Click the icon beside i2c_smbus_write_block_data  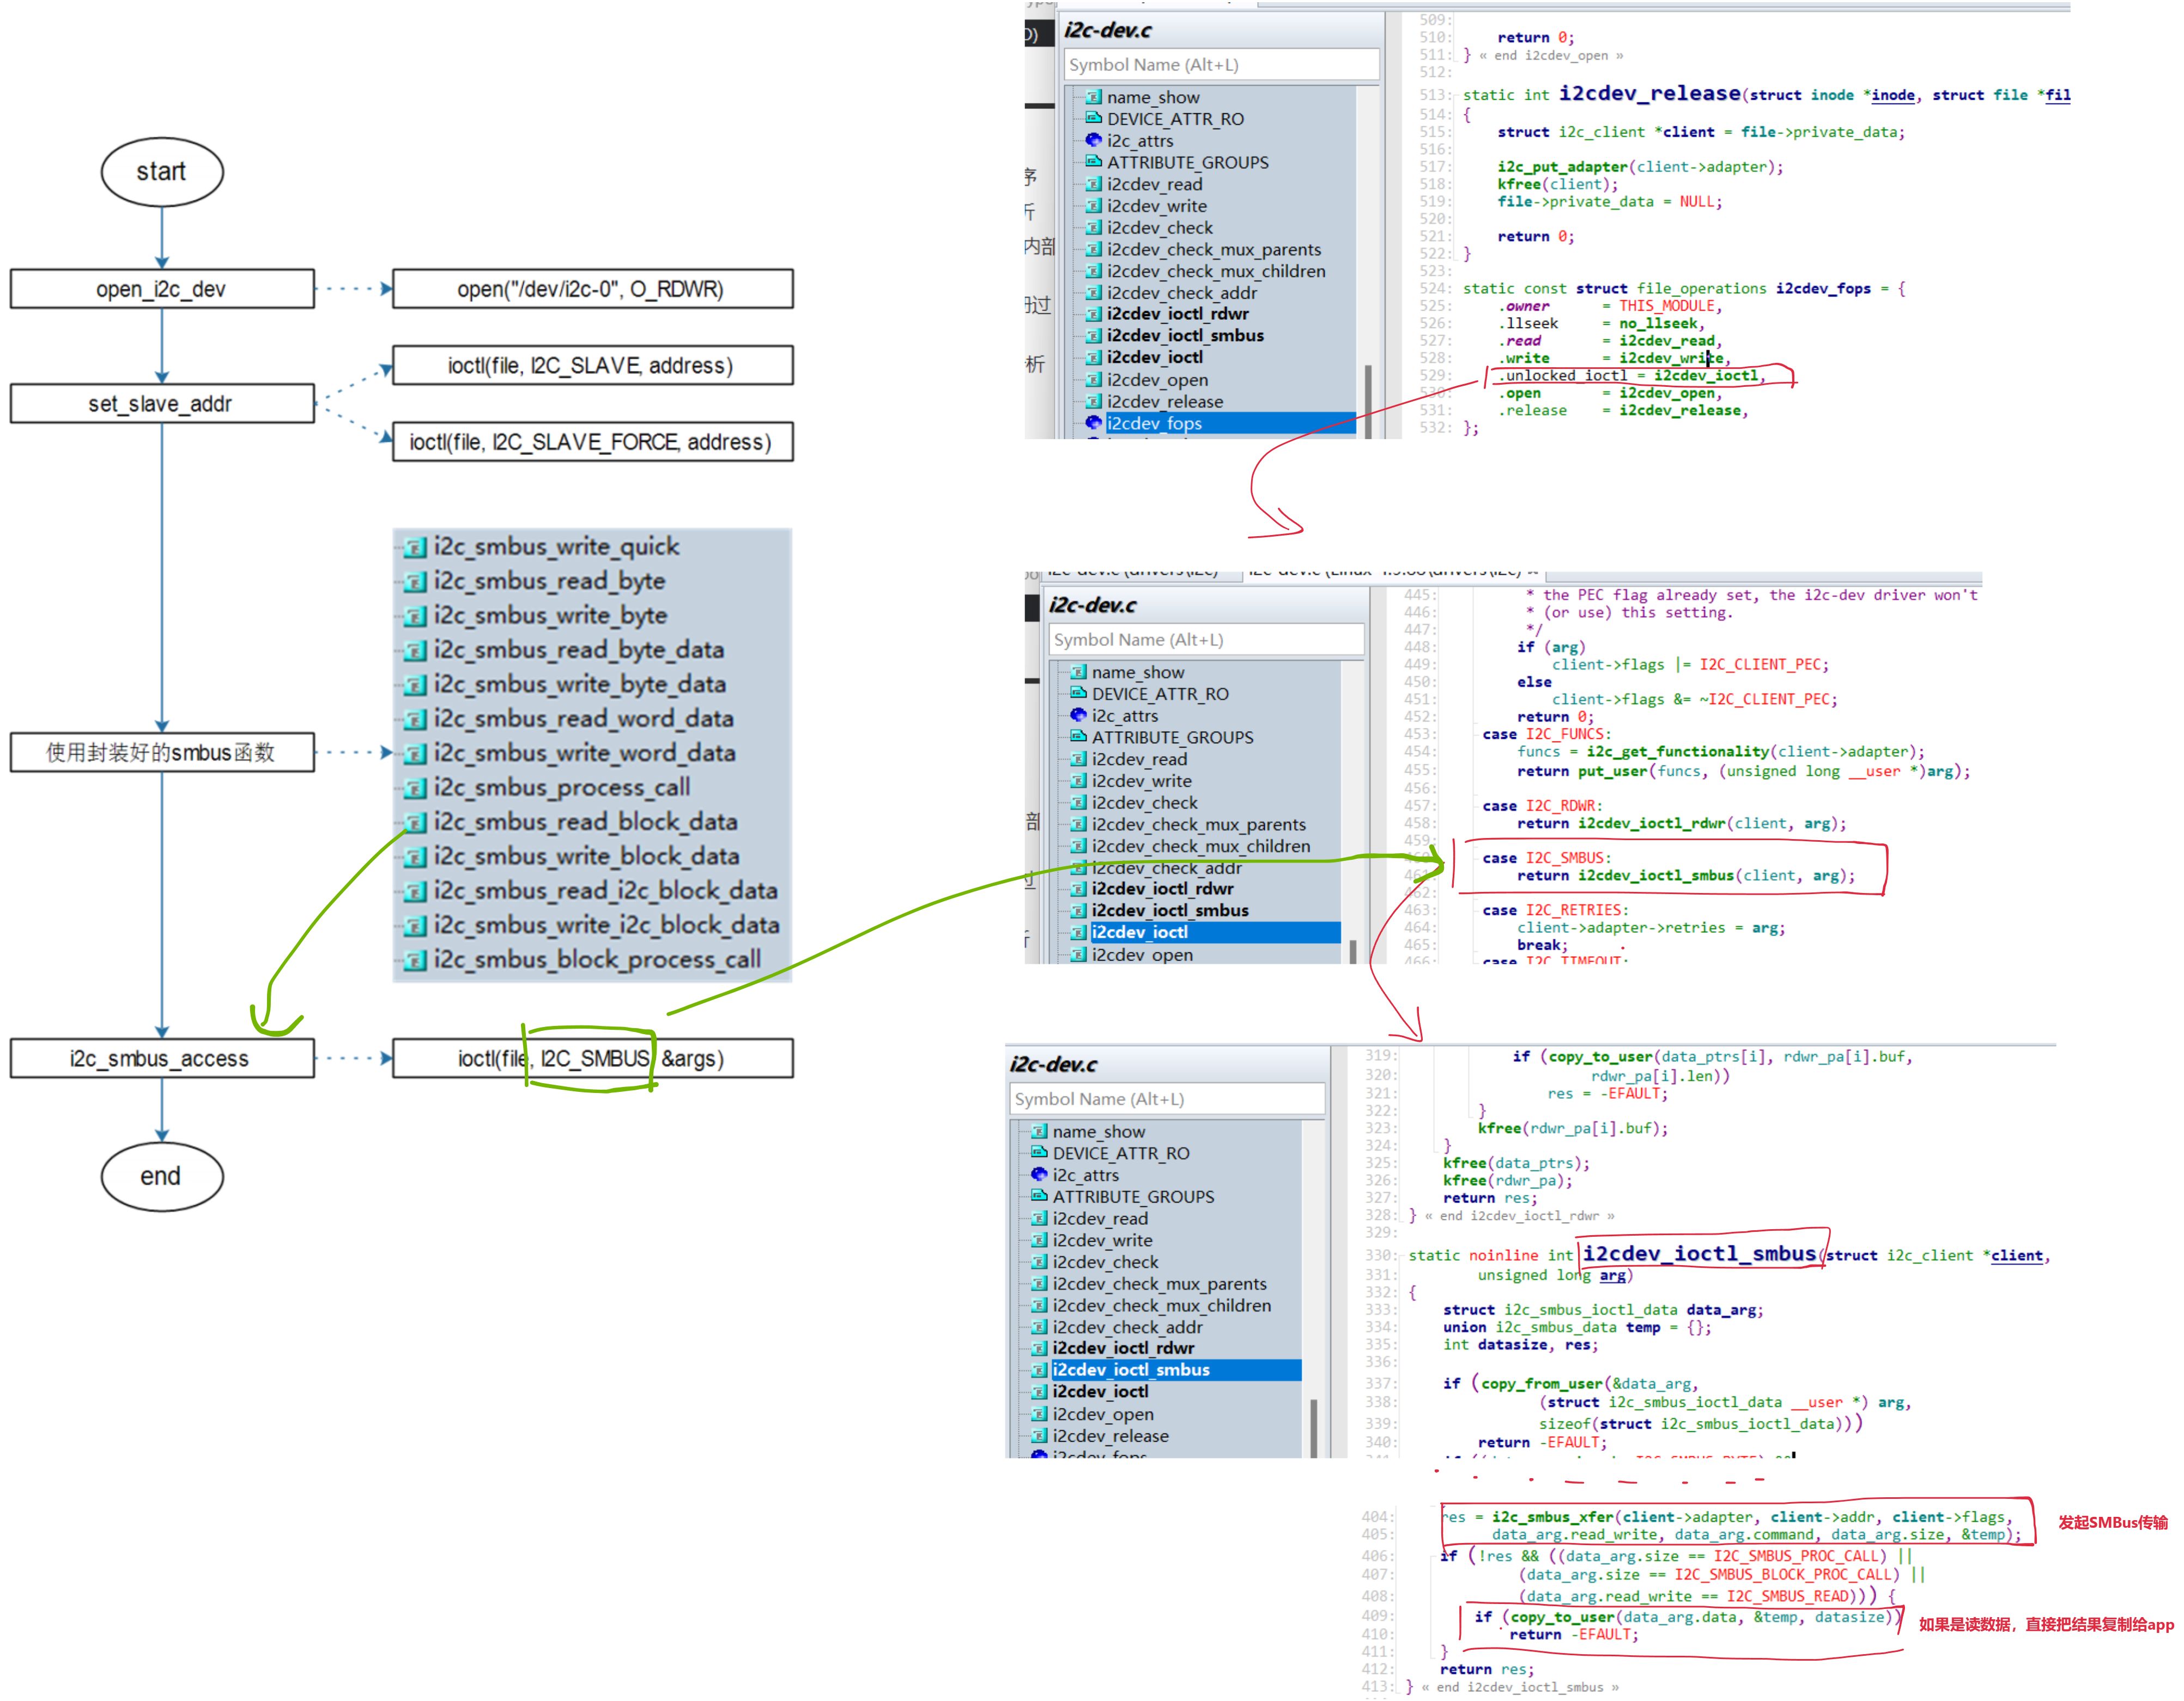click(x=415, y=858)
